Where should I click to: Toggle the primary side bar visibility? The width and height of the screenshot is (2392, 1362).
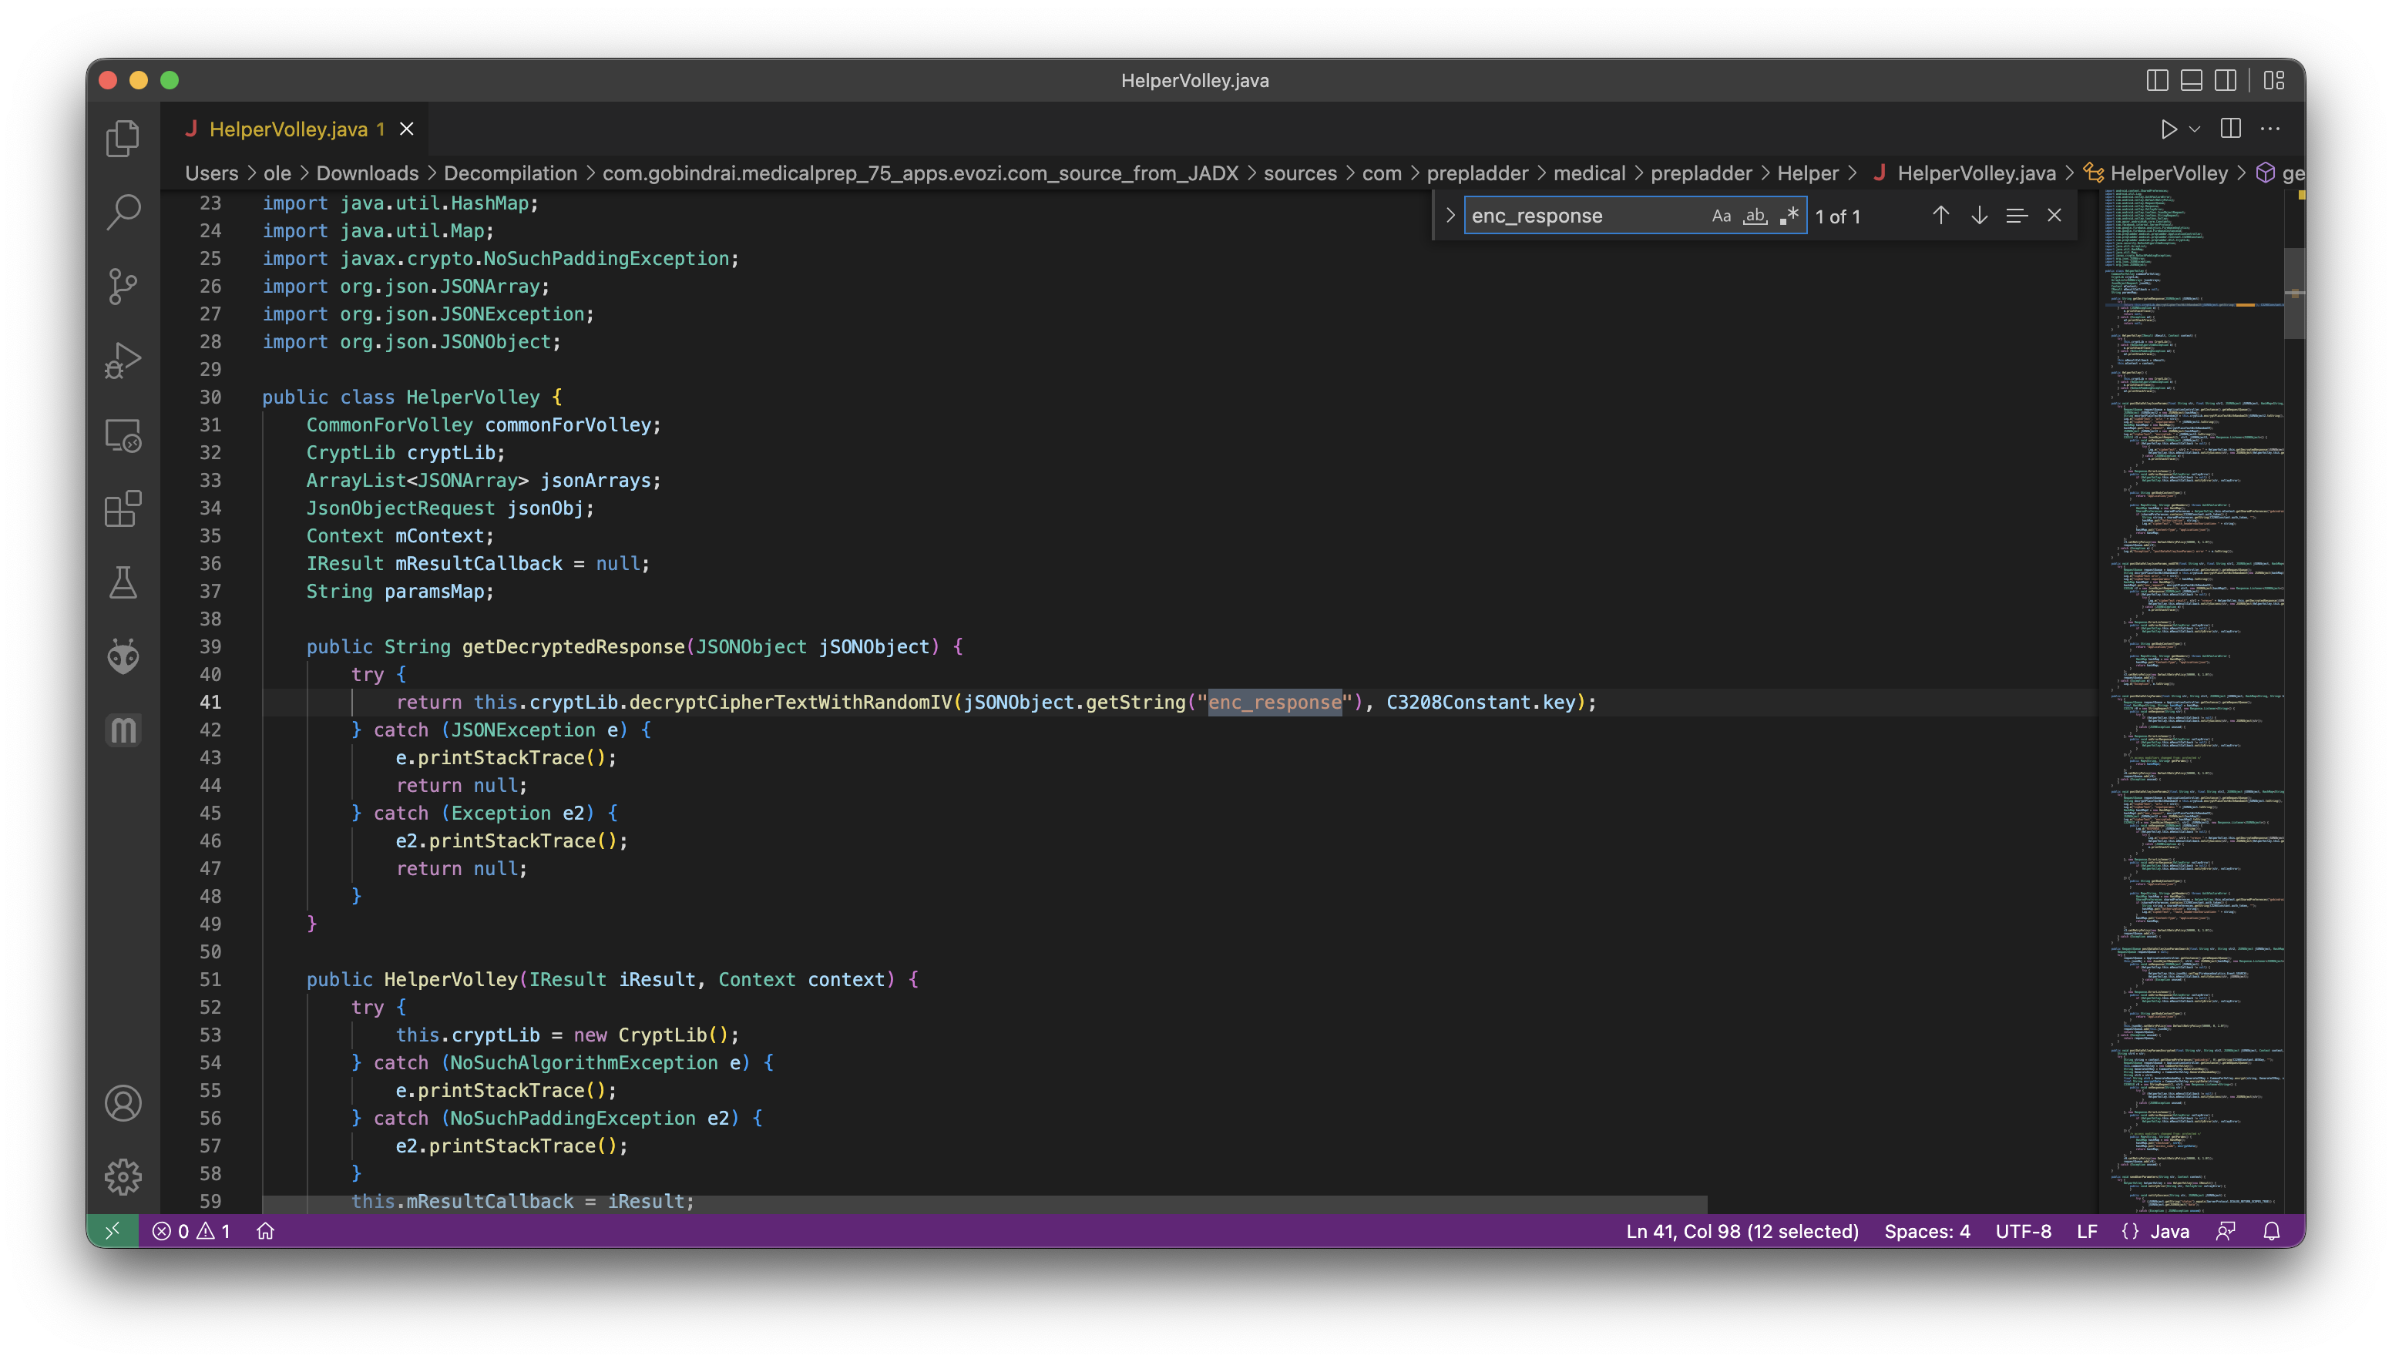tap(2157, 80)
